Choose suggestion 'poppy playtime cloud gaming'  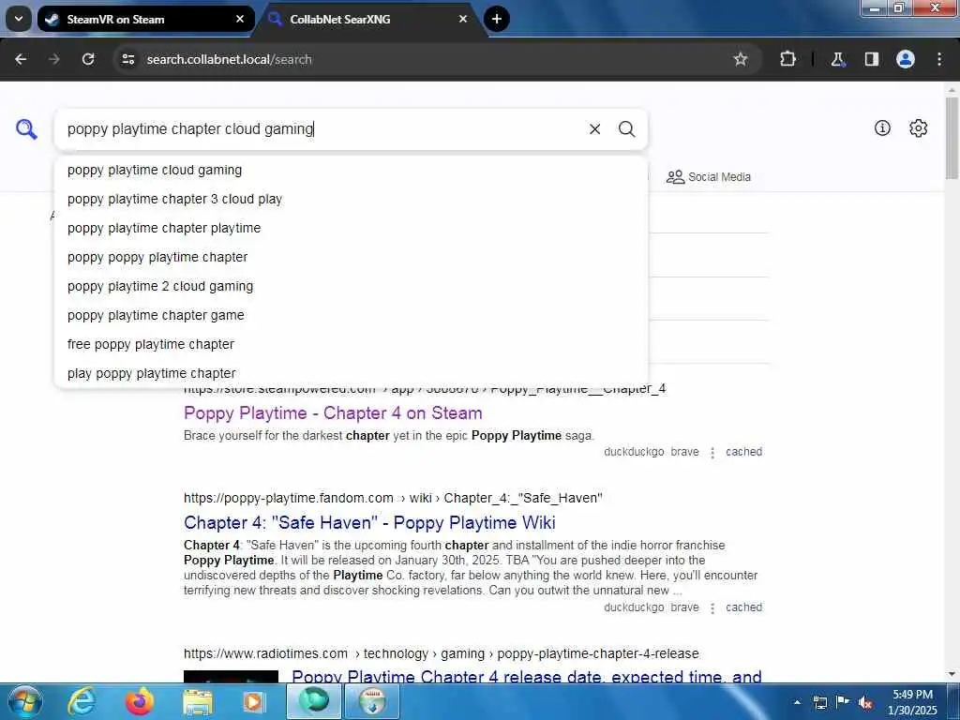tap(352, 171)
